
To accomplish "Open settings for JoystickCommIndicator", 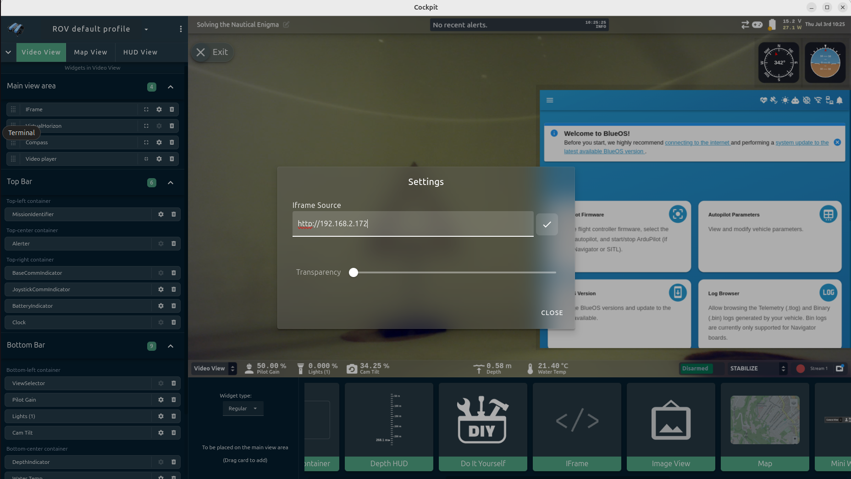I will 161,289.
